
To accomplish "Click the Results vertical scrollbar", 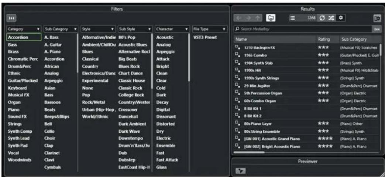I will click(381, 50).
